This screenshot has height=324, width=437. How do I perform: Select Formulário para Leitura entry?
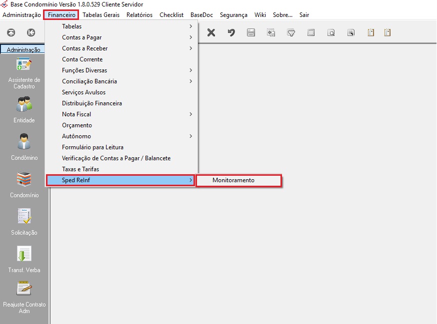coord(121,147)
